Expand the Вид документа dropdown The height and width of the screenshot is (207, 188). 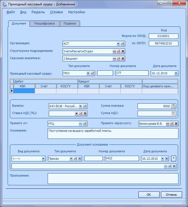tap(43, 159)
